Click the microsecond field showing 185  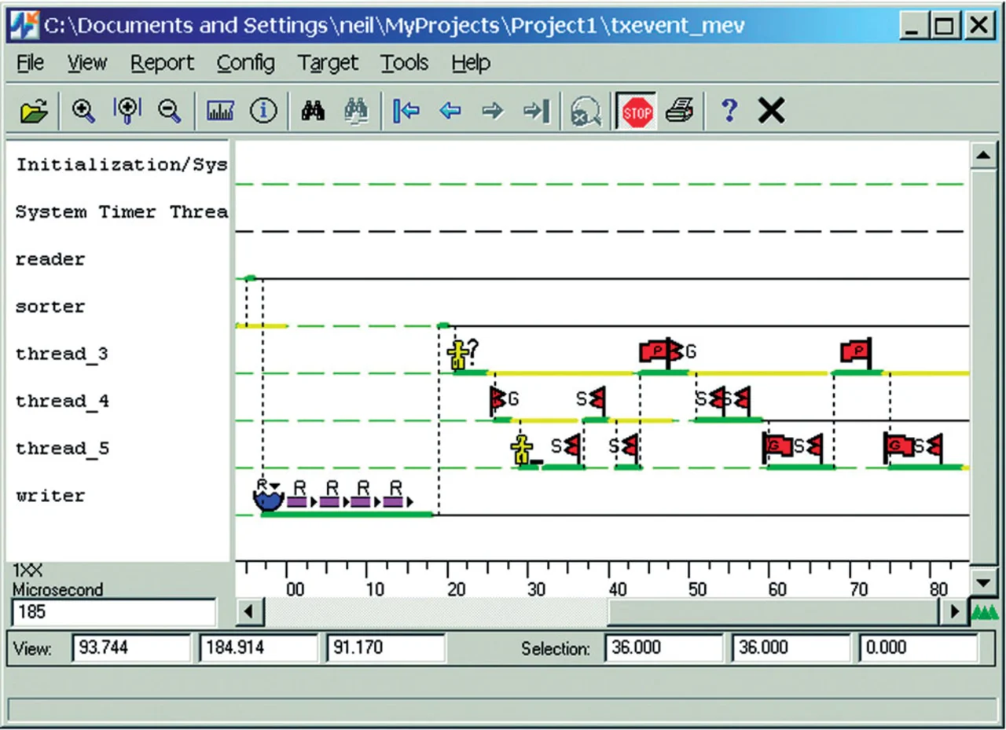pyautogui.click(x=113, y=612)
